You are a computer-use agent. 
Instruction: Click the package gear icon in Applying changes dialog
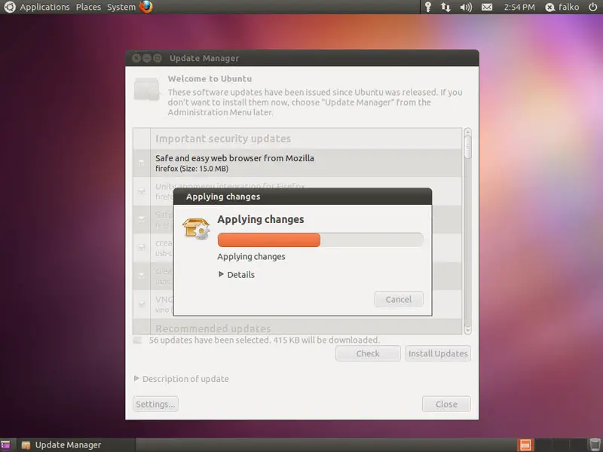(x=196, y=228)
